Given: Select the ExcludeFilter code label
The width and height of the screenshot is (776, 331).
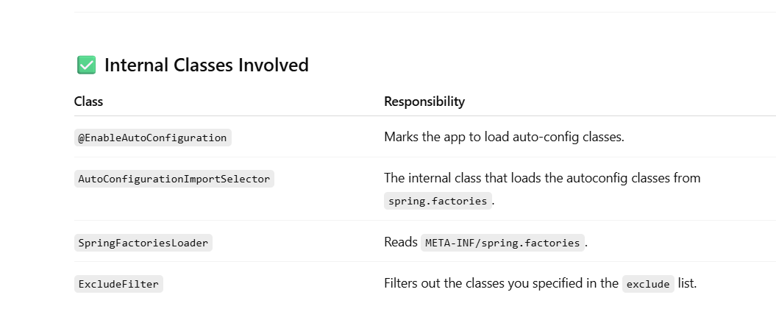Looking at the screenshot, I should [x=118, y=284].
